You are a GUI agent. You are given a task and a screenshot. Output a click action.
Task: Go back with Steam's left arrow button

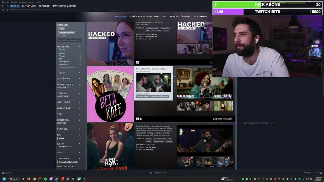[x=3, y=6]
